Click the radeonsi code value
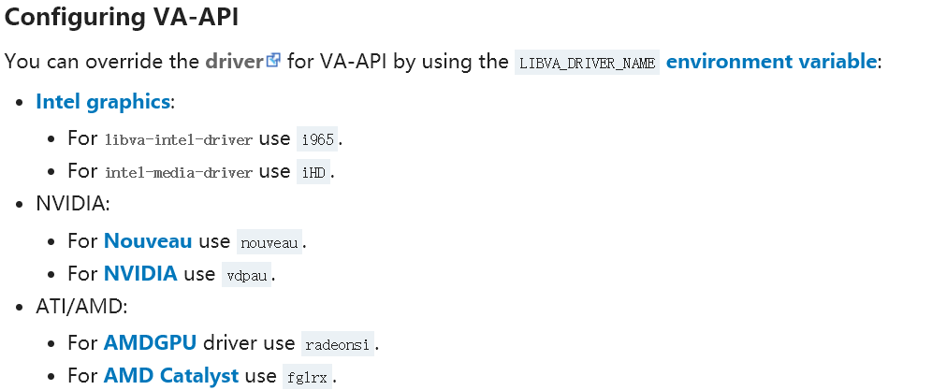The height and width of the screenshot is (390, 932). coord(338,344)
